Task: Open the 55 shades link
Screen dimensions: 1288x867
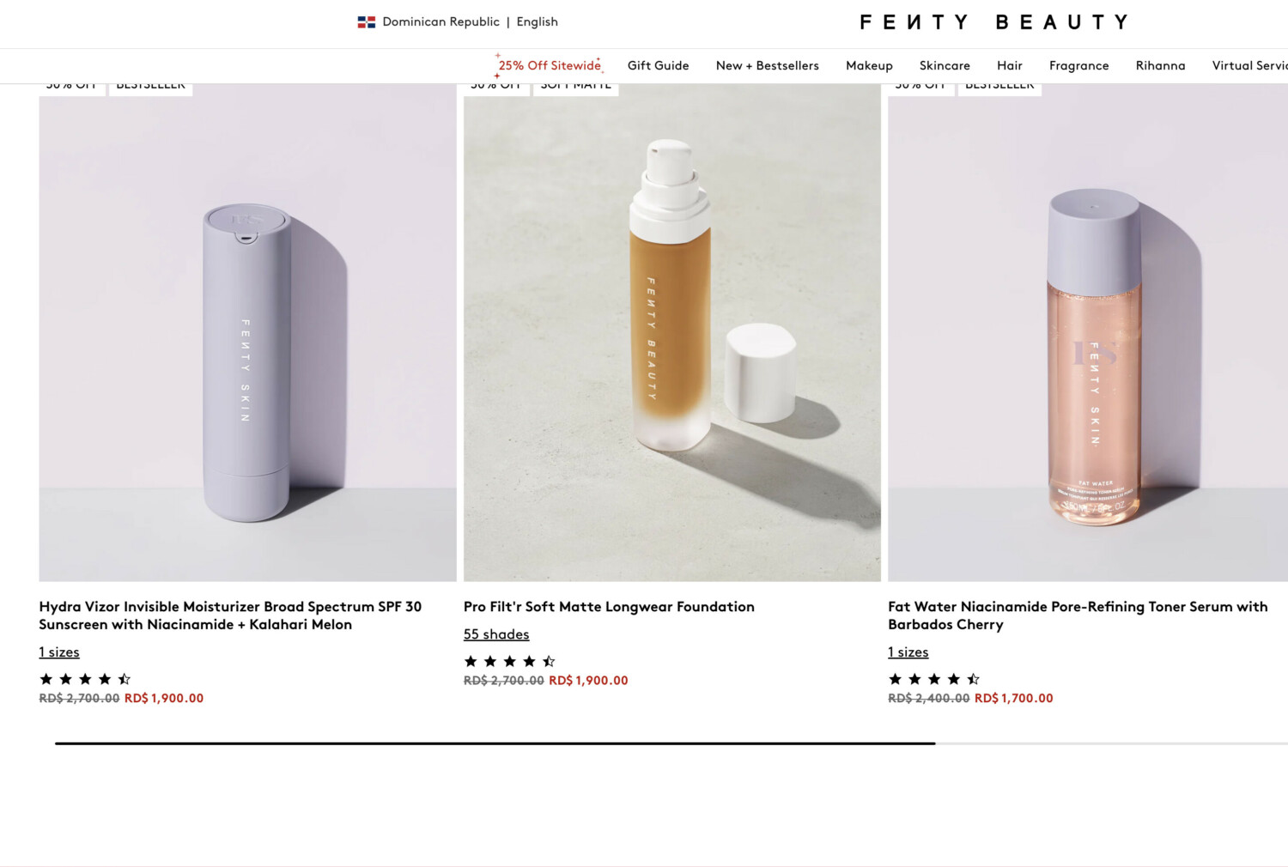Action: 496,634
